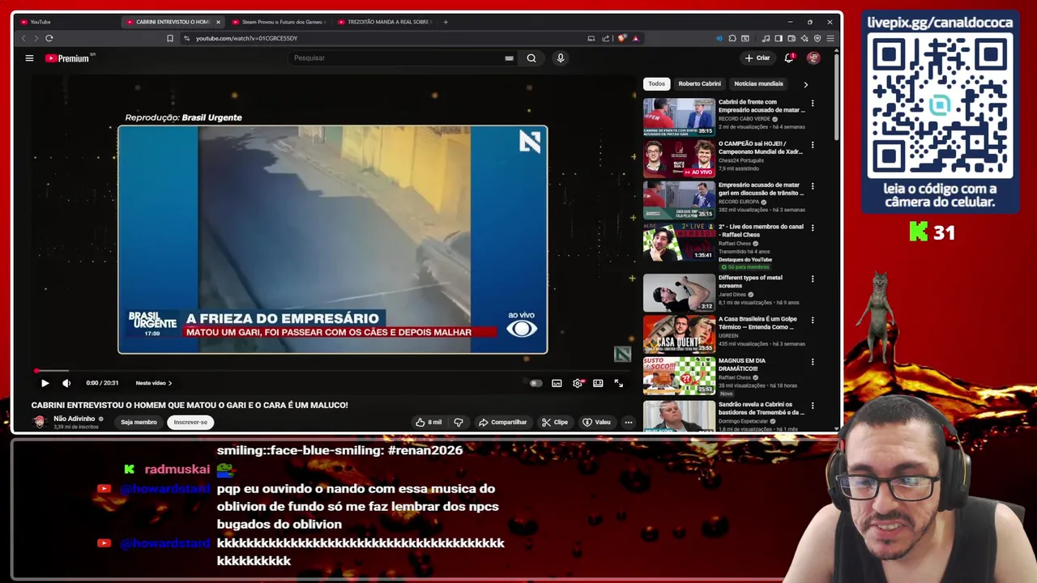Click the address bar URL
Image resolution: width=1037 pixels, height=583 pixels.
pyautogui.click(x=246, y=38)
